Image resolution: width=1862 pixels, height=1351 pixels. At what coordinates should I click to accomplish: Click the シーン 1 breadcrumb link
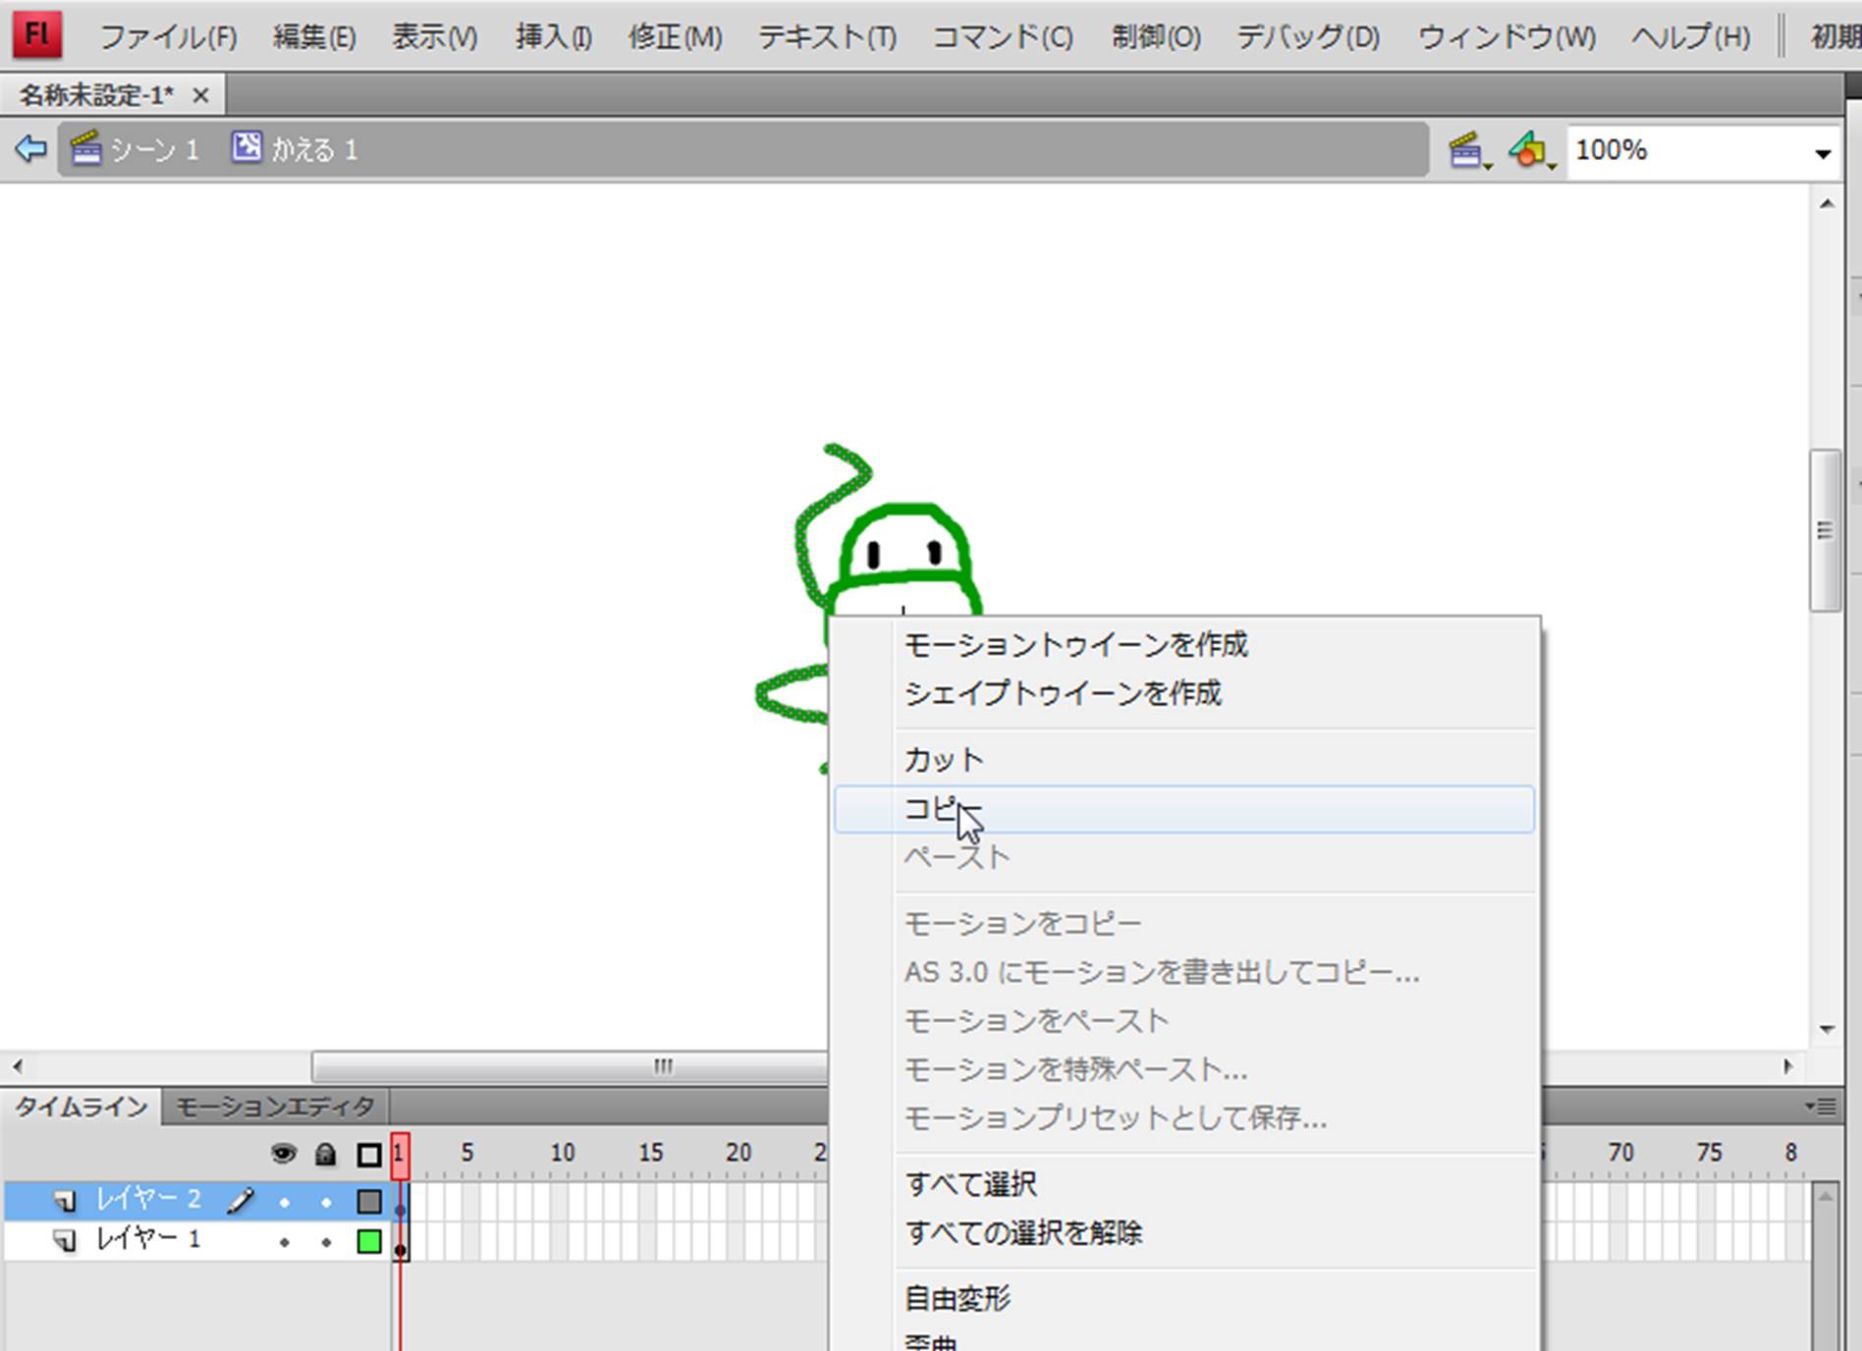pyautogui.click(x=136, y=149)
